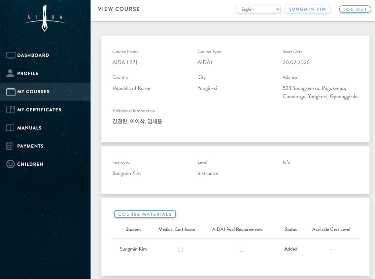375x279 pixels.
Task: Click country value 'Republic of Korea'
Action: pyautogui.click(x=131, y=88)
